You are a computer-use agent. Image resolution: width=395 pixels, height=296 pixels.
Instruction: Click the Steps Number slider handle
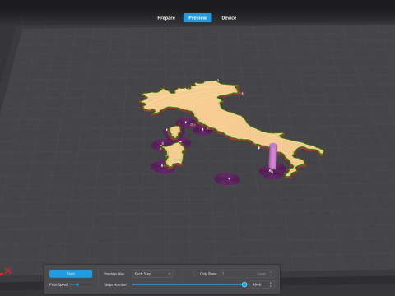click(x=244, y=284)
